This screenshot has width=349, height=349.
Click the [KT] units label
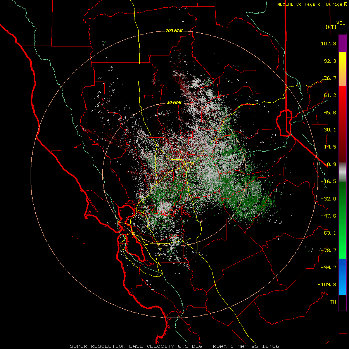331,27
